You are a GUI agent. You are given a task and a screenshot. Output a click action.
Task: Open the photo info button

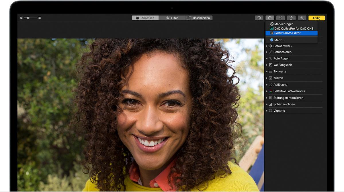(x=259, y=18)
